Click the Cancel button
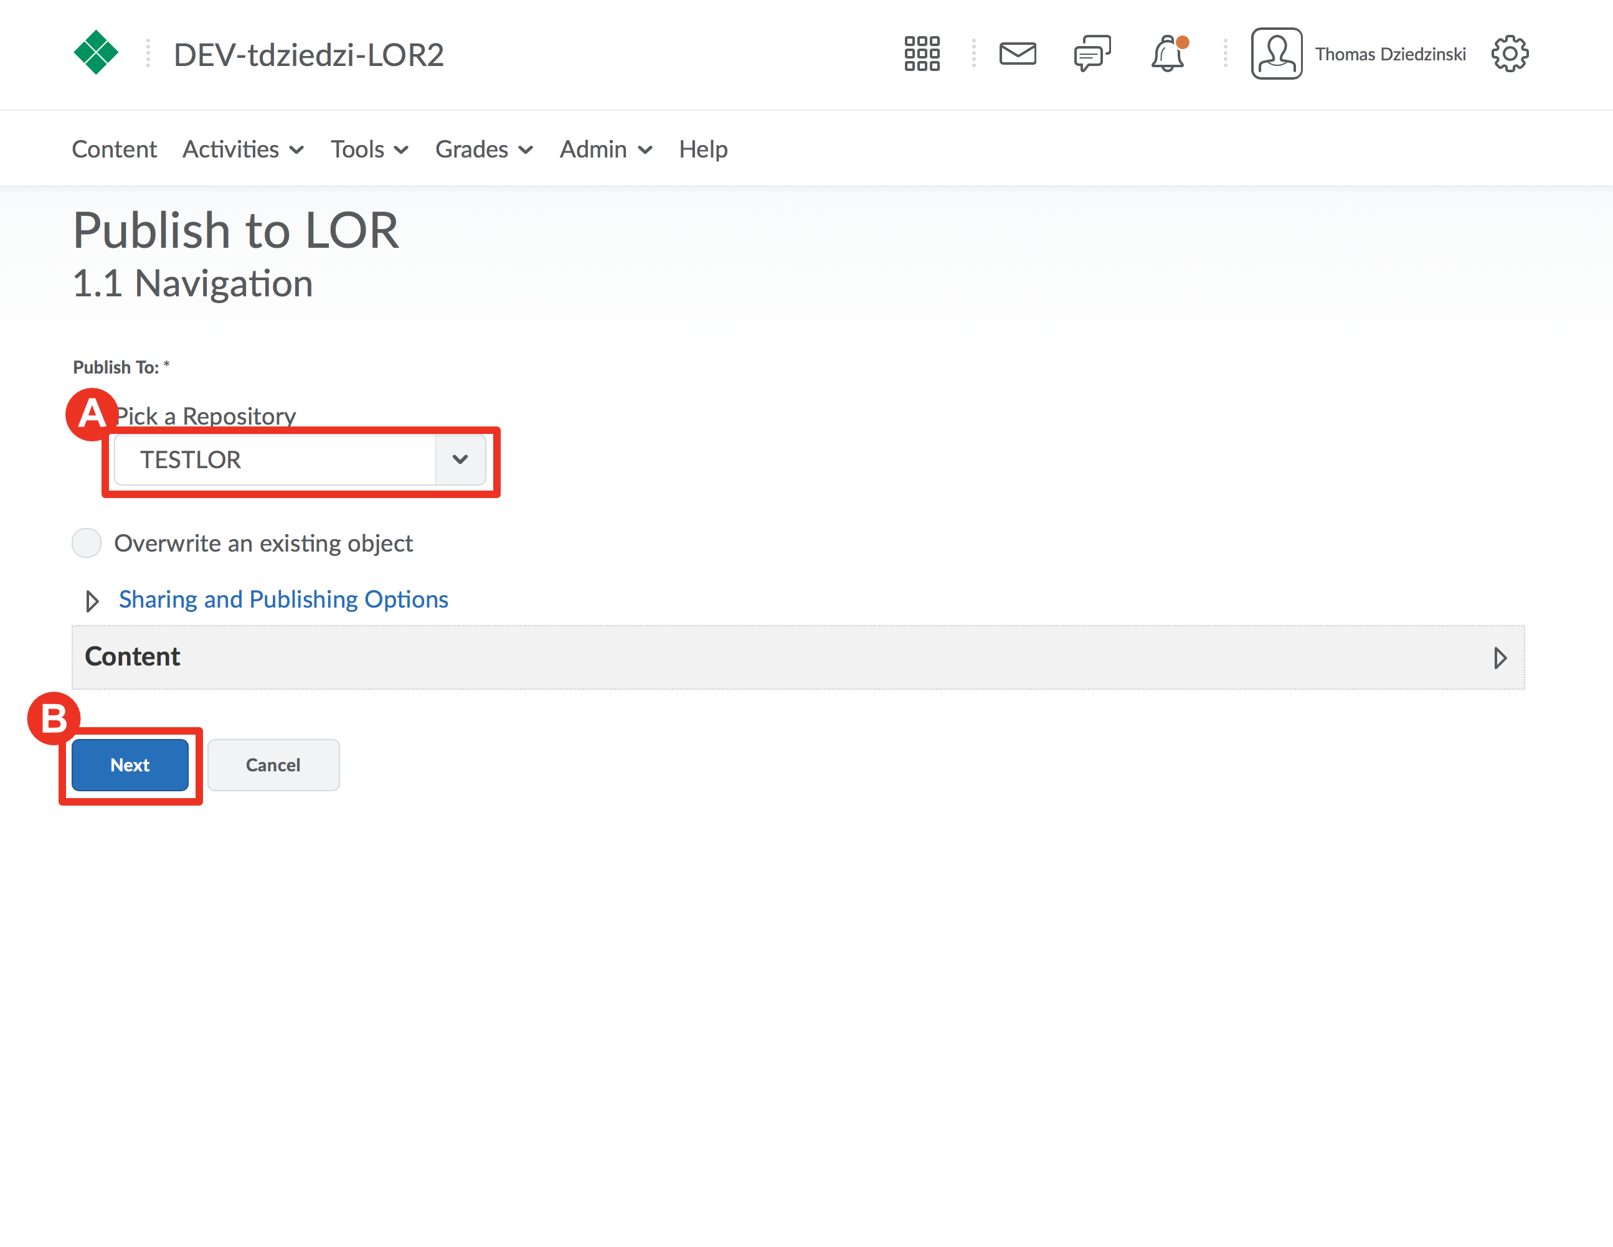This screenshot has height=1247, width=1613. pyautogui.click(x=273, y=765)
